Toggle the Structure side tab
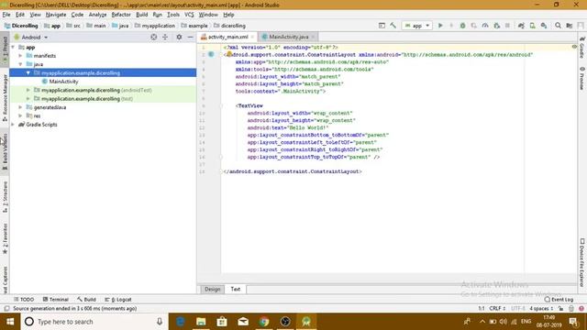587x330 pixels. tap(5, 197)
